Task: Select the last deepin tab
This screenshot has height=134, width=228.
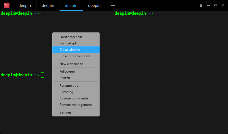Action: pyautogui.click(x=95, y=5)
